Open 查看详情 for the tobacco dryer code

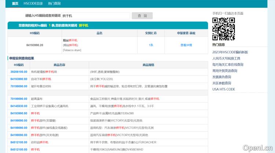186,45
